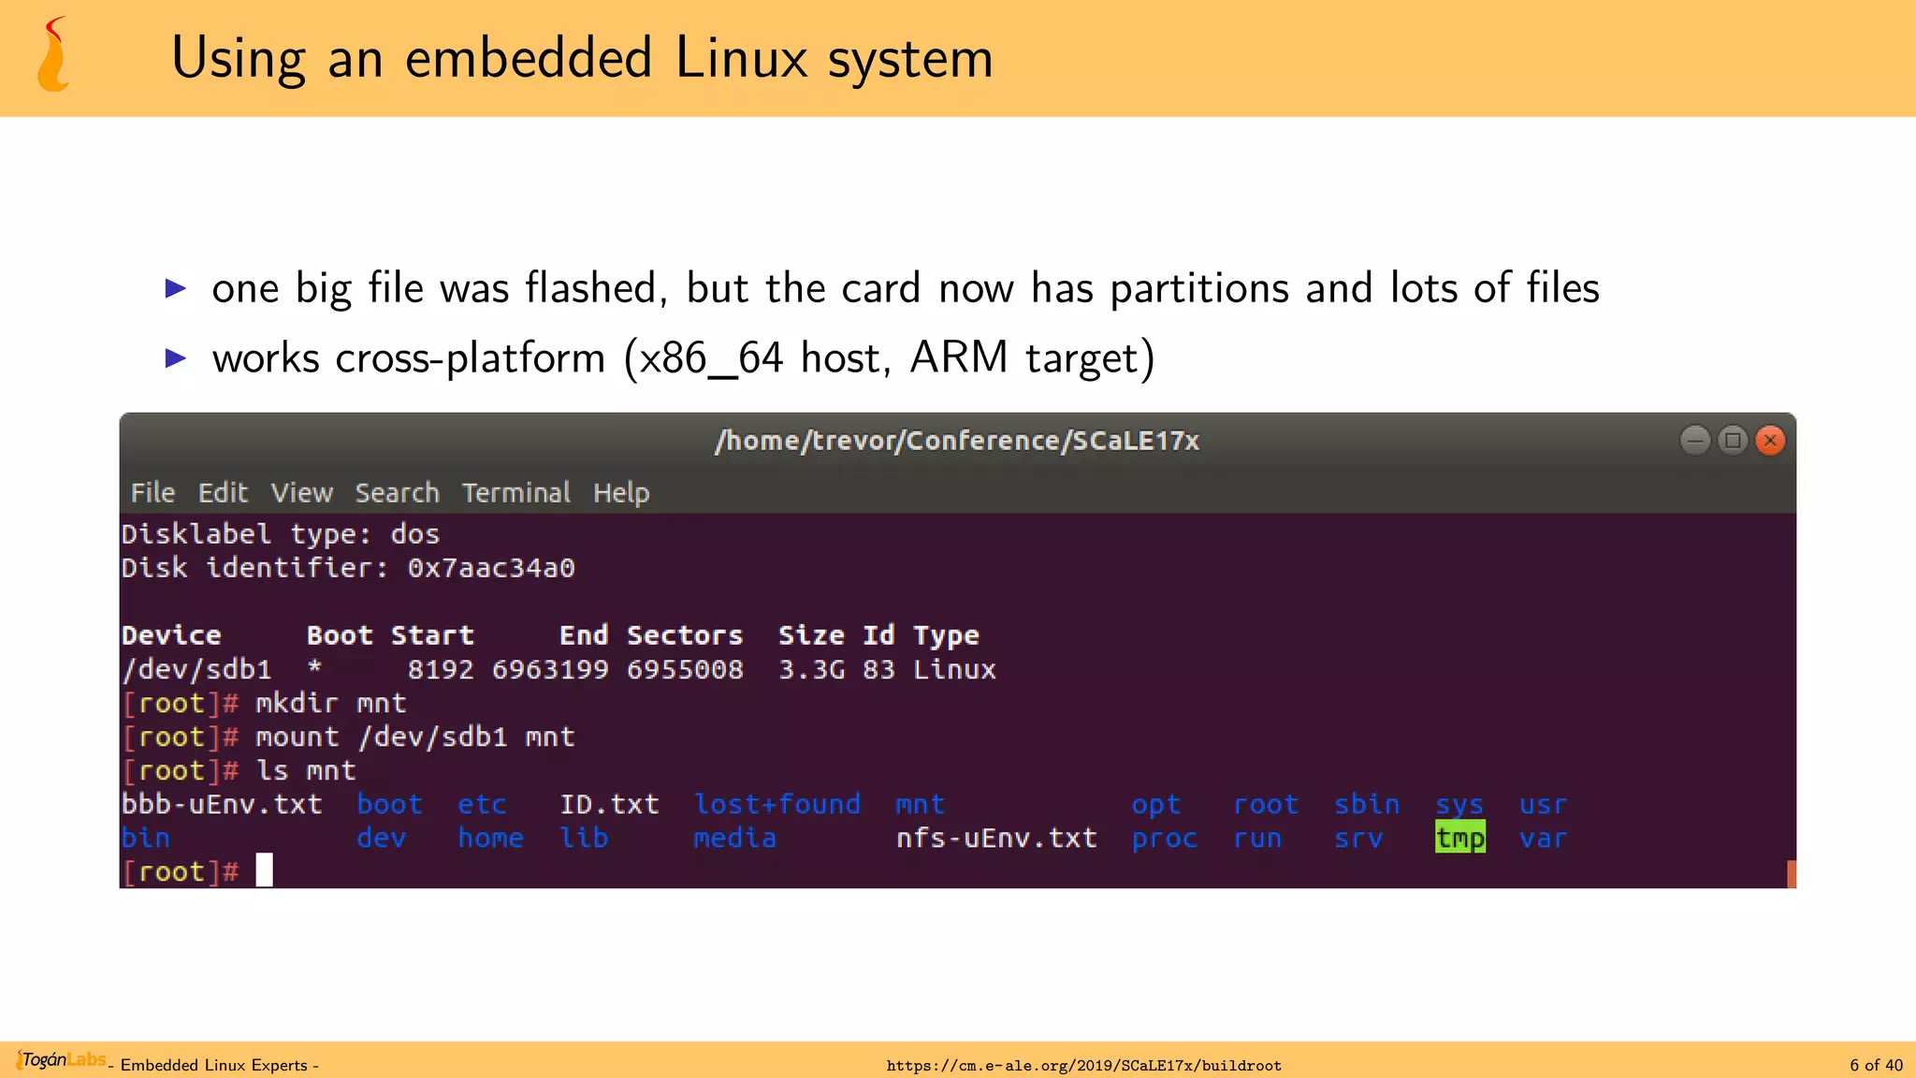Minimize the terminal window
This screenshot has width=1916, height=1078.
[1695, 440]
